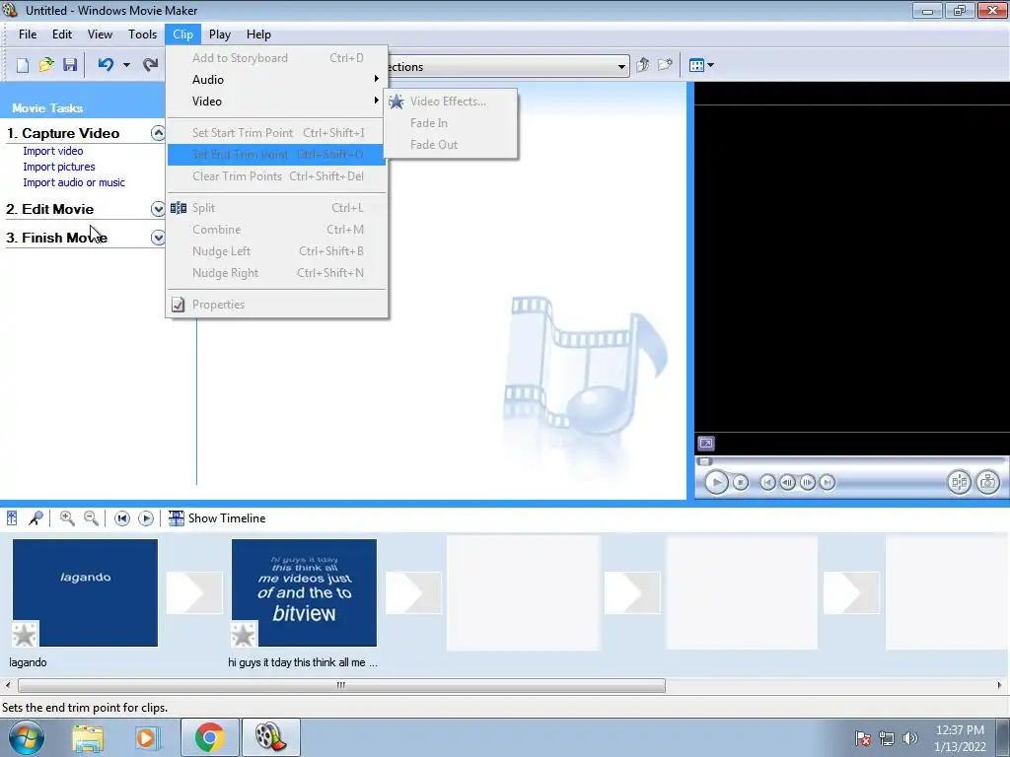Open the View menu
This screenshot has width=1010, height=757.
point(100,34)
